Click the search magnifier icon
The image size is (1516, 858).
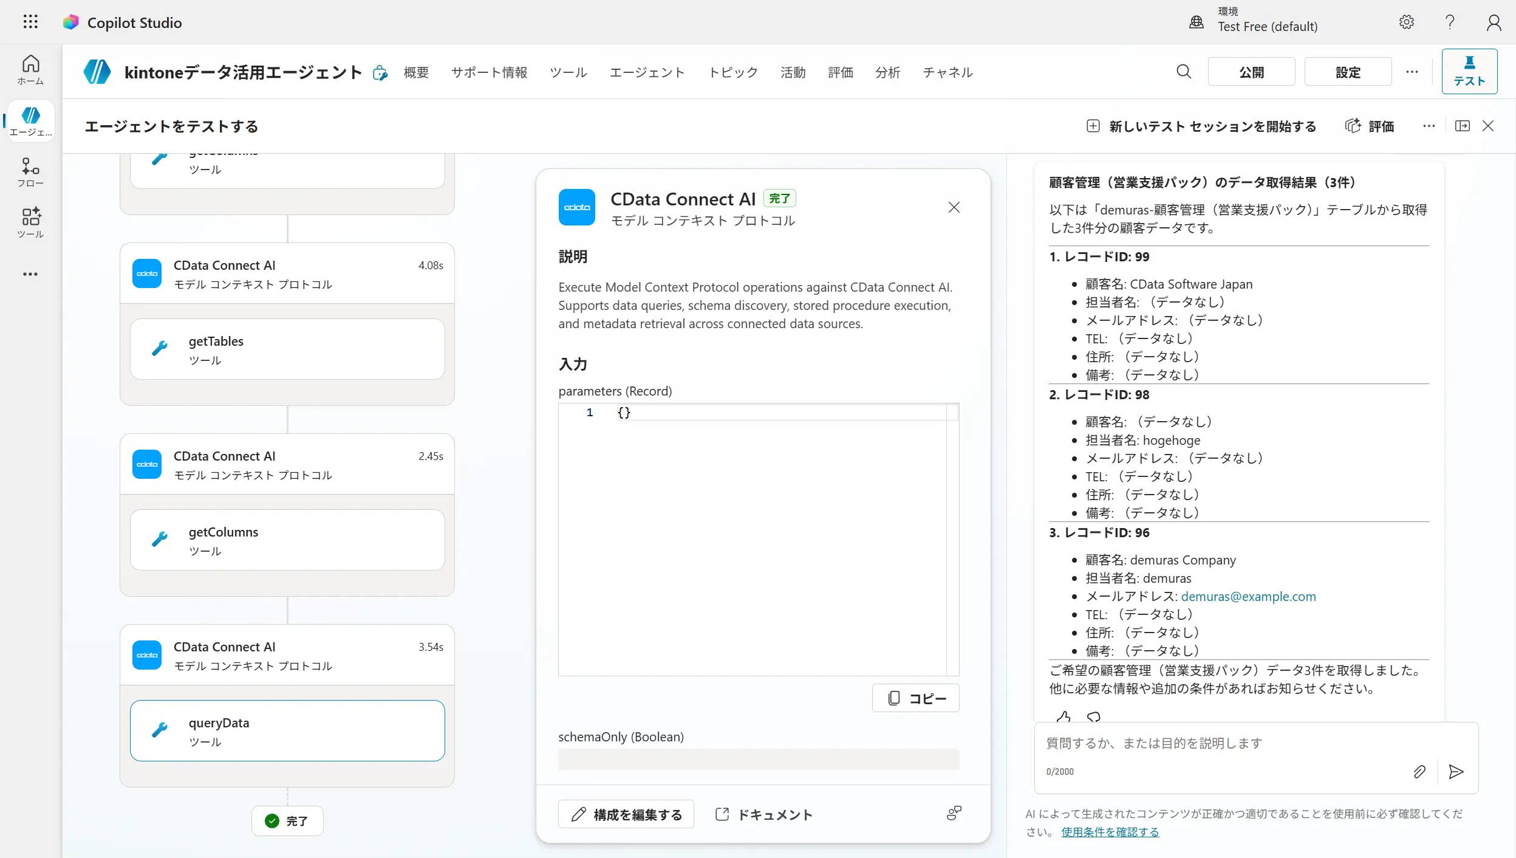1183,72
